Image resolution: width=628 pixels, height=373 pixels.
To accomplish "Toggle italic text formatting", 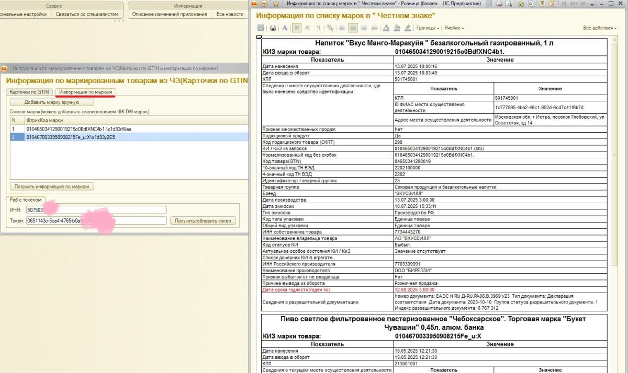I will 307,28.
